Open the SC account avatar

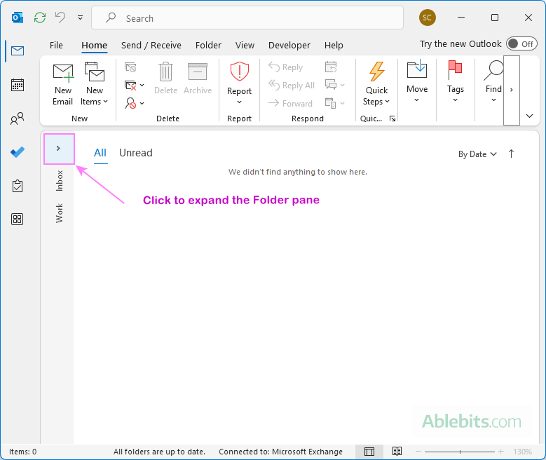pyautogui.click(x=428, y=18)
